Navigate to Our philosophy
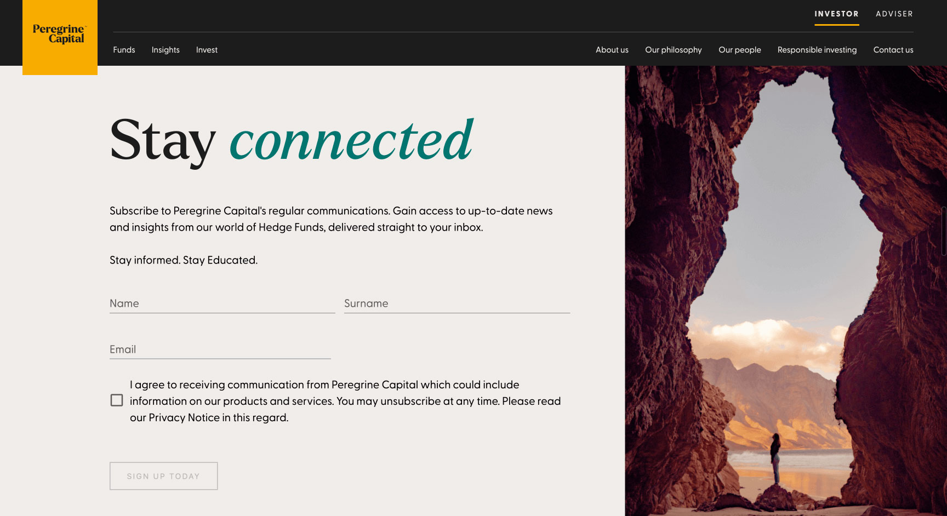Viewport: 947px width, 516px height. (x=673, y=50)
